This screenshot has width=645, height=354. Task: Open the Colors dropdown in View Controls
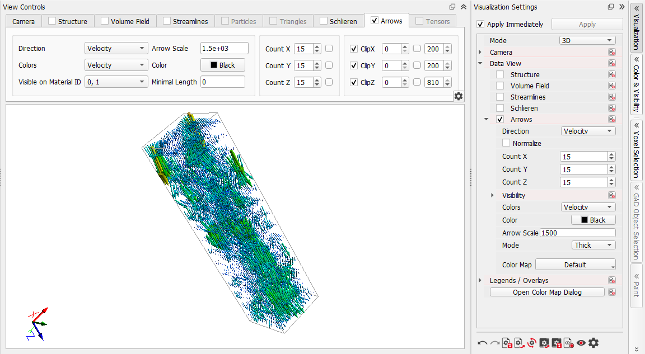[x=116, y=65]
